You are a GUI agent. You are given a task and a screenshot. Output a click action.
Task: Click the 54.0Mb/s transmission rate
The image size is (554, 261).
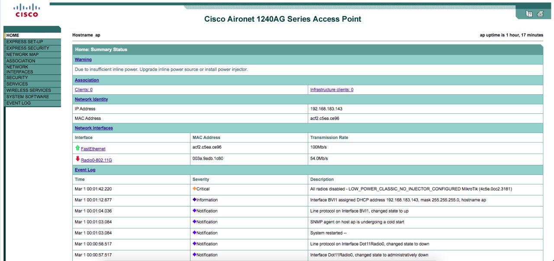pyautogui.click(x=319, y=158)
